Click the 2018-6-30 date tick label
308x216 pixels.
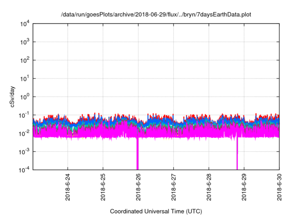pos(279,187)
